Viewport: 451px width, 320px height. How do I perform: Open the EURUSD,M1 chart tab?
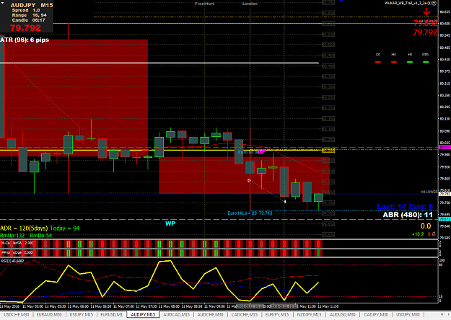click(112, 314)
